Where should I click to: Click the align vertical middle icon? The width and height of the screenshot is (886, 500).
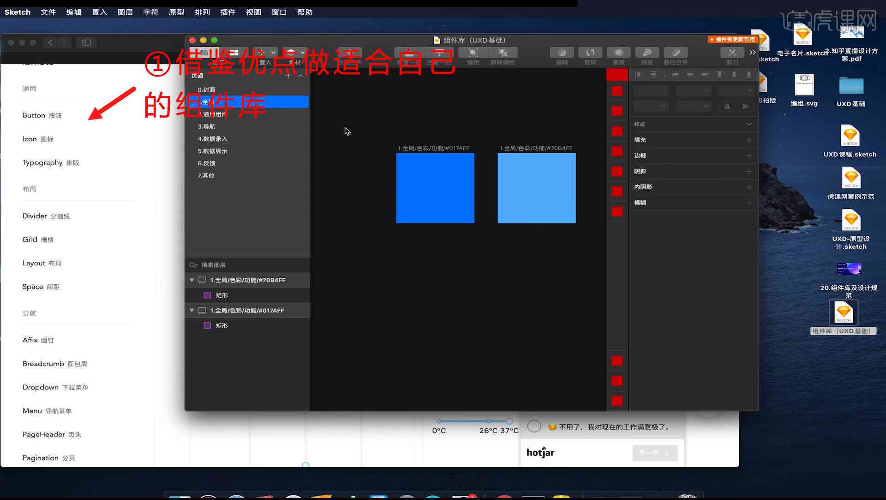click(x=734, y=74)
